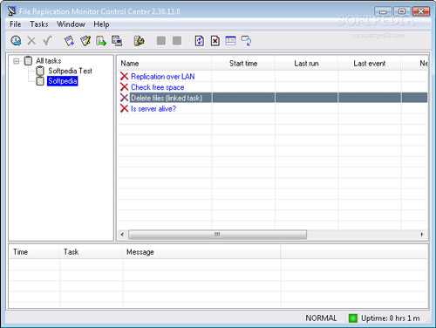Select the Is server alive? task
This screenshot has width=436, height=328.
pyautogui.click(x=153, y=109)
